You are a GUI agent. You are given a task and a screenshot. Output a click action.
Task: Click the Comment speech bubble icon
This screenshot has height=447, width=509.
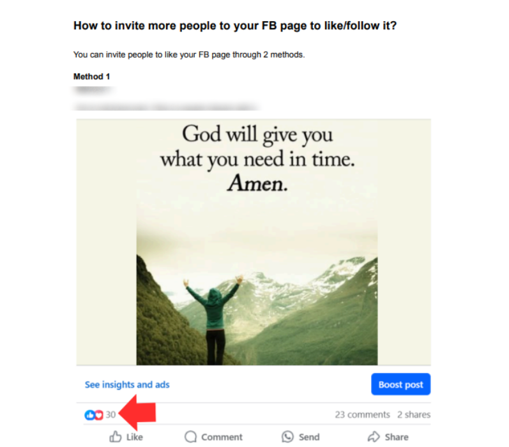coord(190,437)
